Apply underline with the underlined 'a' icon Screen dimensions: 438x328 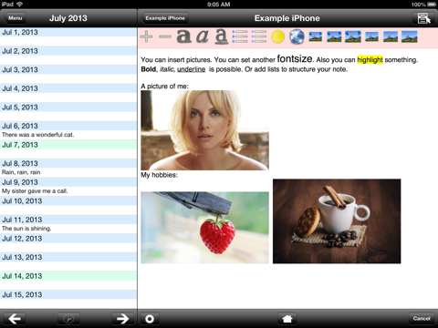point(222,36)
